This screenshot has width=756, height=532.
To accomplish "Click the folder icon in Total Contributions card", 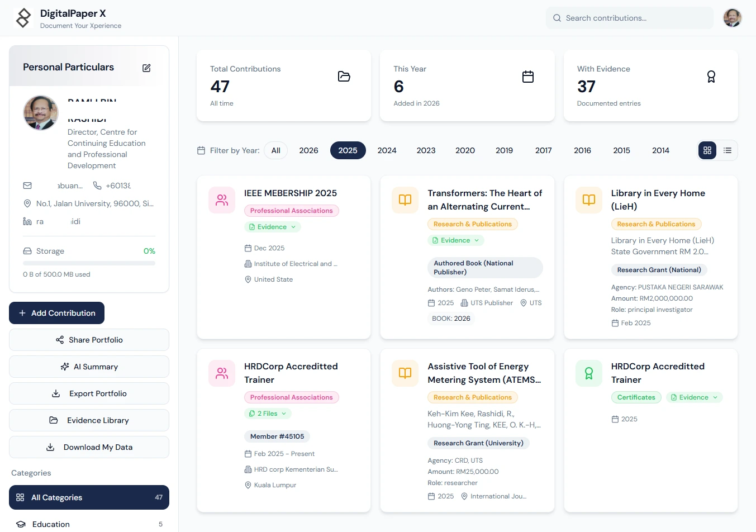I will pyautogui.click(x=344, y=77).
